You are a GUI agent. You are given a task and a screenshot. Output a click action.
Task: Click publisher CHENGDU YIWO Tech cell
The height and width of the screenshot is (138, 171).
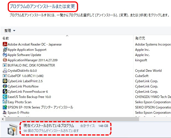coord(153,97)
